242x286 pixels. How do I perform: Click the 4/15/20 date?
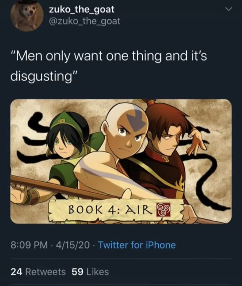click(73, 245)
